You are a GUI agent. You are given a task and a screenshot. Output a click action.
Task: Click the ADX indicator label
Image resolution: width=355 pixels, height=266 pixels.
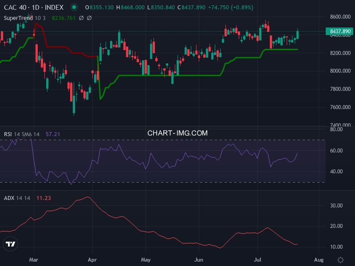pos(9,198)
